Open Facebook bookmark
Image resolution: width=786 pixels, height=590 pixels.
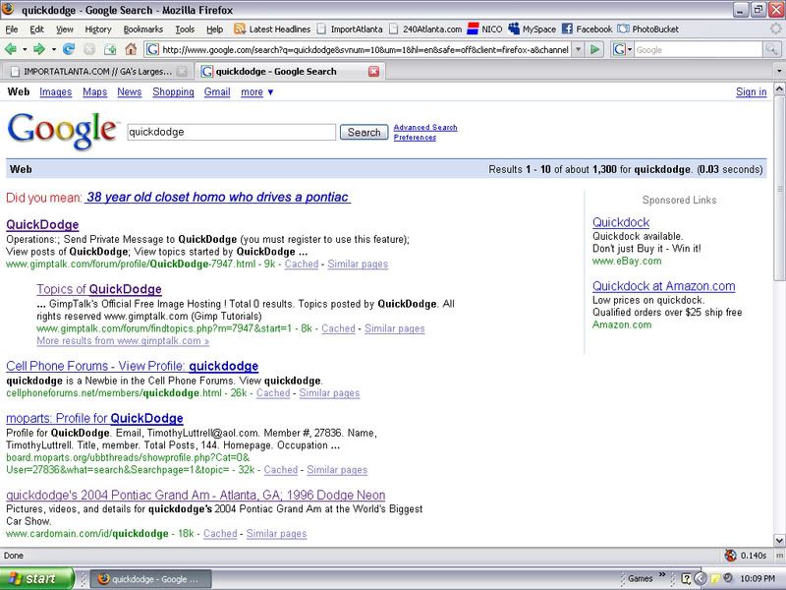pyautogui.click(x=587, y=29)
